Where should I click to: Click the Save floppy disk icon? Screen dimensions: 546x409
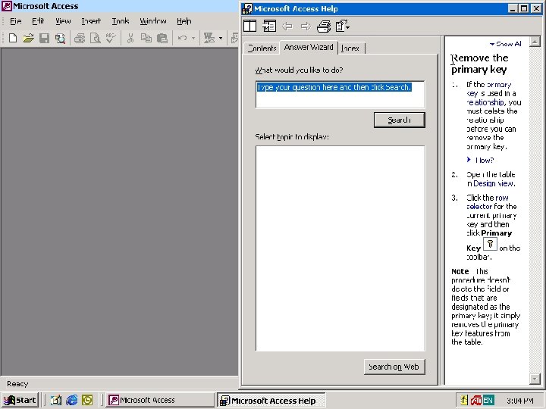(44, 38)
